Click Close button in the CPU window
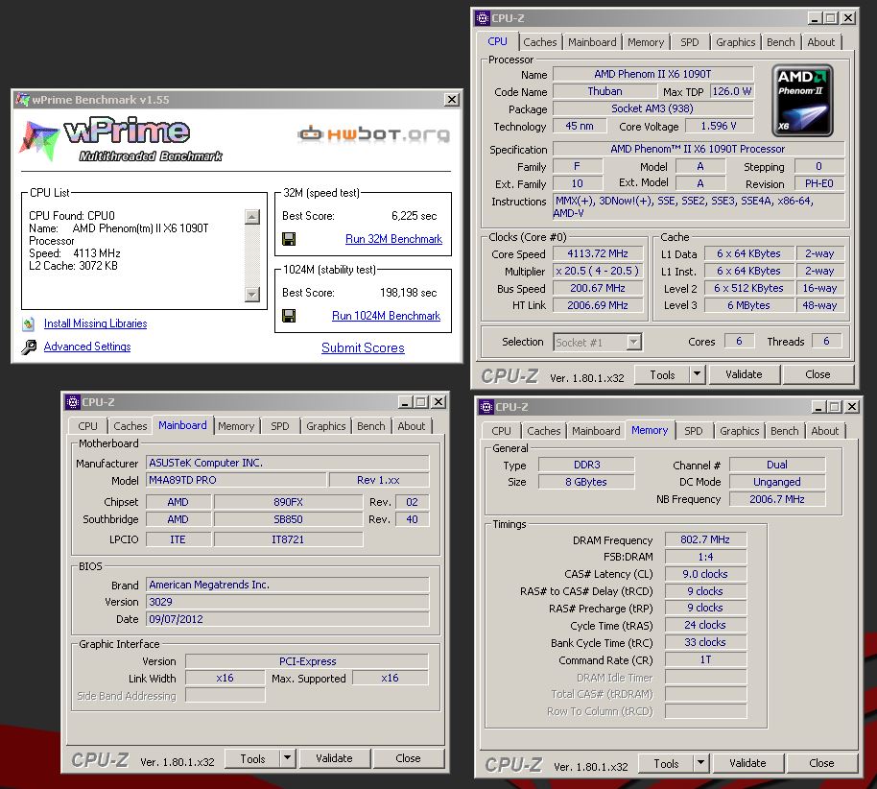This screenshot has height=789, width=877. pyautogui.click(x=818, y=374)
